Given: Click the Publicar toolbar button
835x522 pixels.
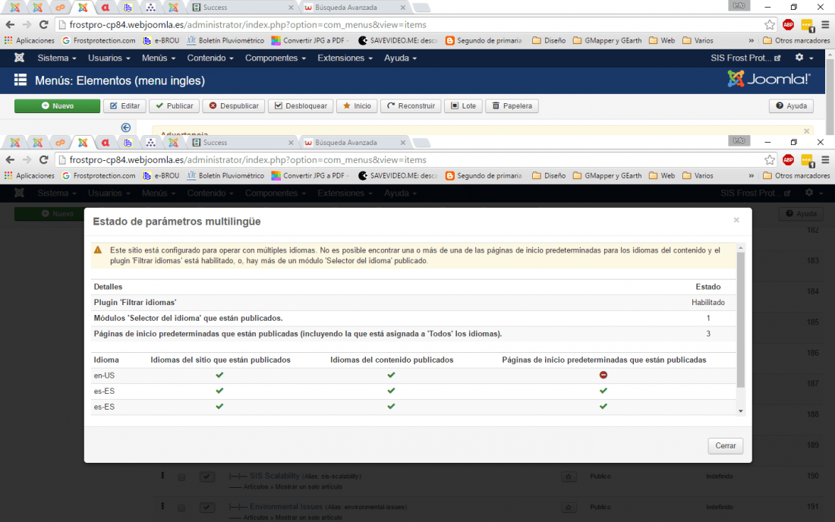Looking at the screenshot, I should click(174, 106).
